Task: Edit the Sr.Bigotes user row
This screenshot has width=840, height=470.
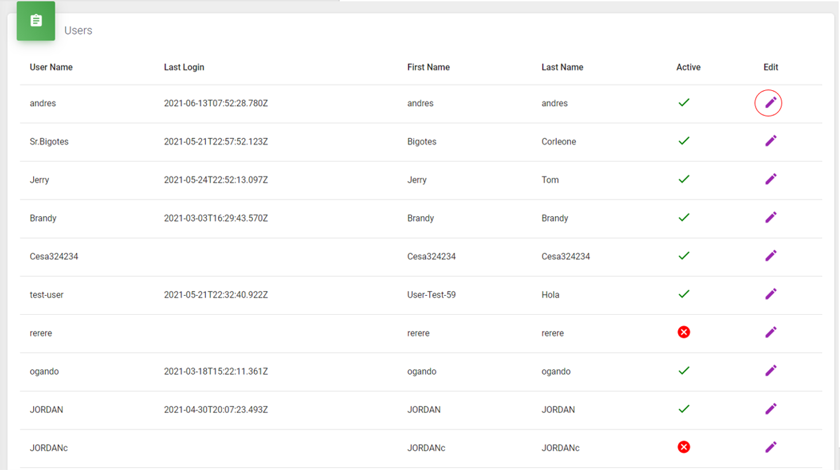Action: point(770,141)
